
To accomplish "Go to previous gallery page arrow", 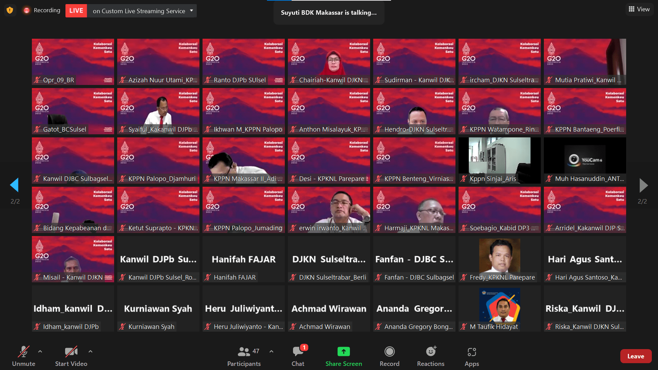I will click(x=14, y=185).
